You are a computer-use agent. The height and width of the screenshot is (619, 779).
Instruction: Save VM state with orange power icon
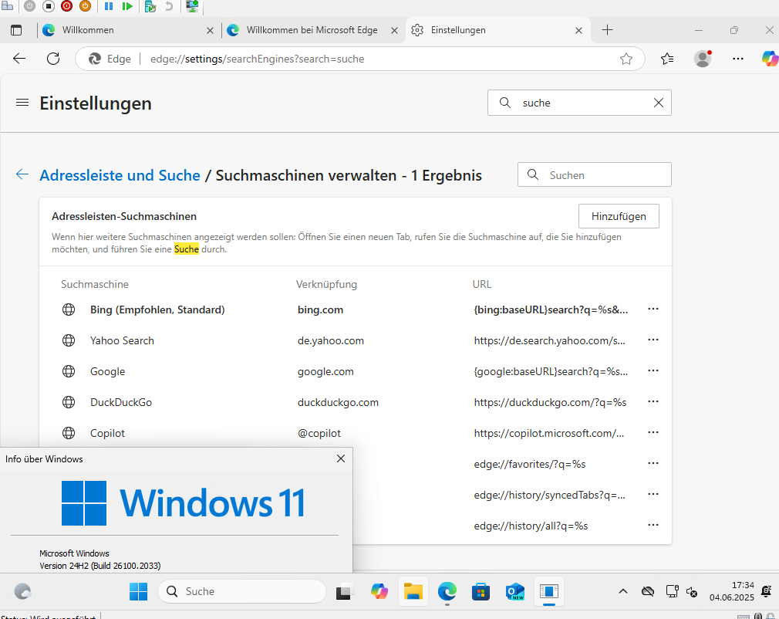pyautogui.click(x=85, y=6)
